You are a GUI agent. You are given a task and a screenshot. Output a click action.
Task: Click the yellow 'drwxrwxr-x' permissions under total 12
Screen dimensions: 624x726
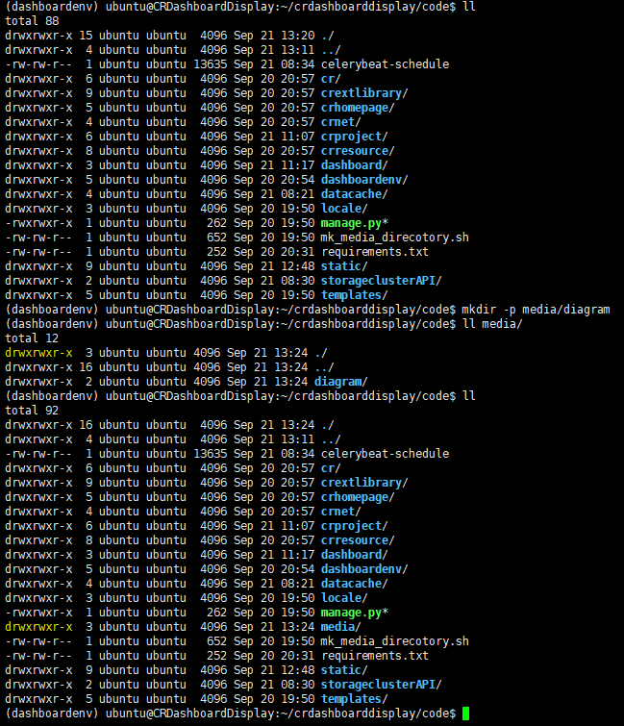pyautogui.click(x=38, y=352)
